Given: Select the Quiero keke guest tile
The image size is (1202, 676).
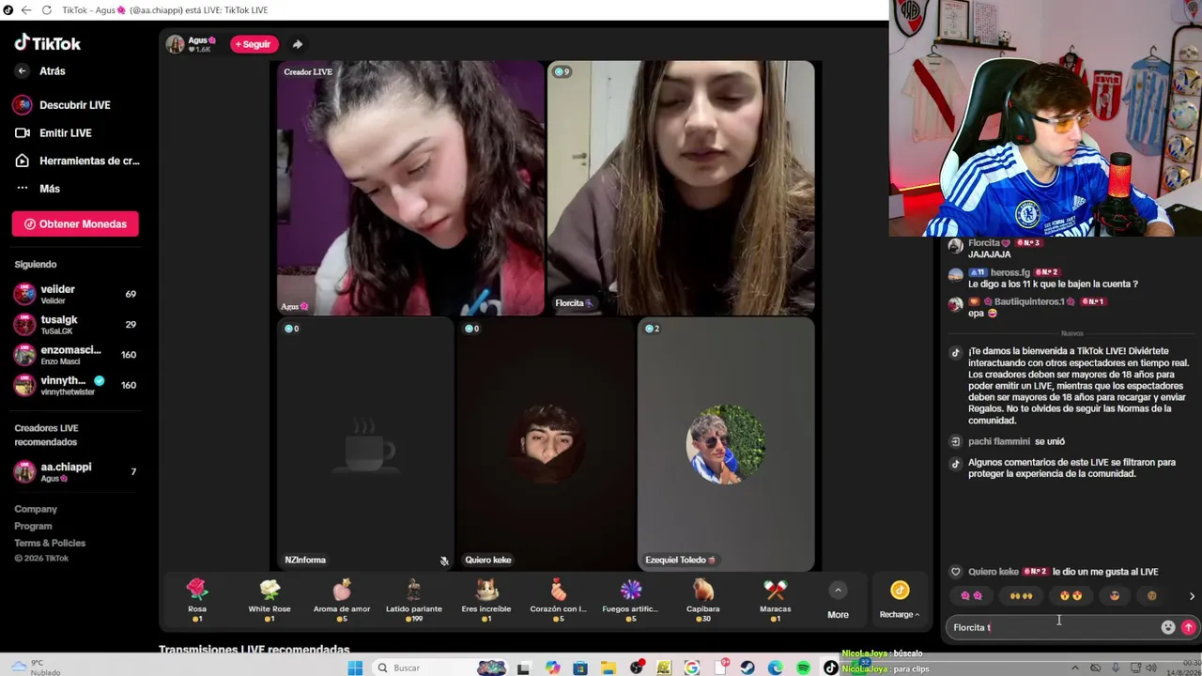Looking at the screenshot, I should (x=546, y=444).
